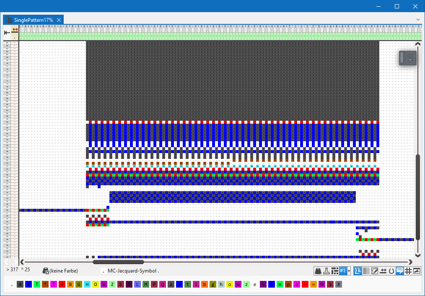Toggle the gray two-column display button

(x=366, y=271)
